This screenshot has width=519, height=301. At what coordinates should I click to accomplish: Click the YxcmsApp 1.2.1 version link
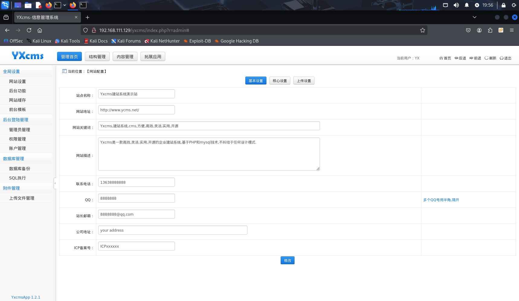click(x=26, y=297)
